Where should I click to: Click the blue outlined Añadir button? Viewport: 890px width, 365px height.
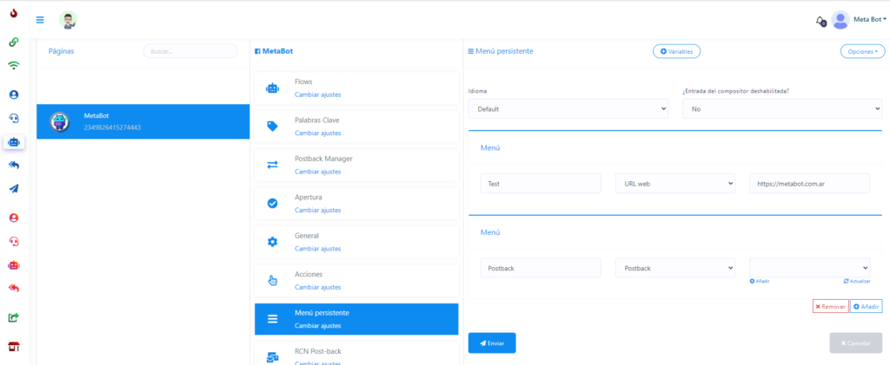tap(867, 306)
